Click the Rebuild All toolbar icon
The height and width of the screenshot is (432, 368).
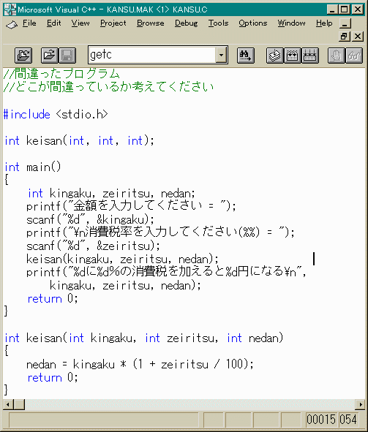click(309, 56)
